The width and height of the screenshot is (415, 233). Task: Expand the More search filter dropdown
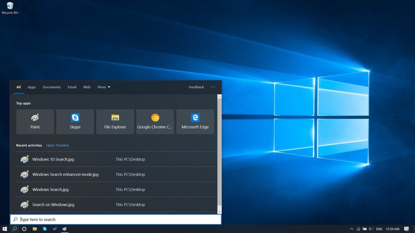point(103,87)
